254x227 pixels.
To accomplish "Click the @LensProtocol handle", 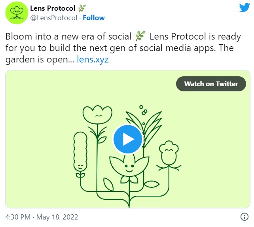I will point(54,18).
